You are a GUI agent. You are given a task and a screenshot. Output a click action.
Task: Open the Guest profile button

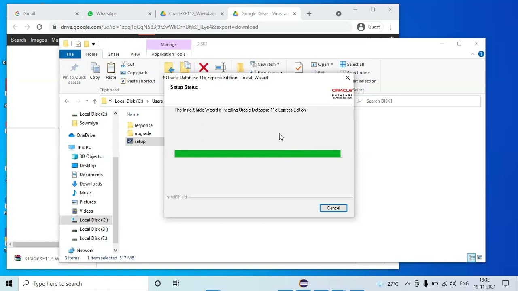(x=369, y=27)
